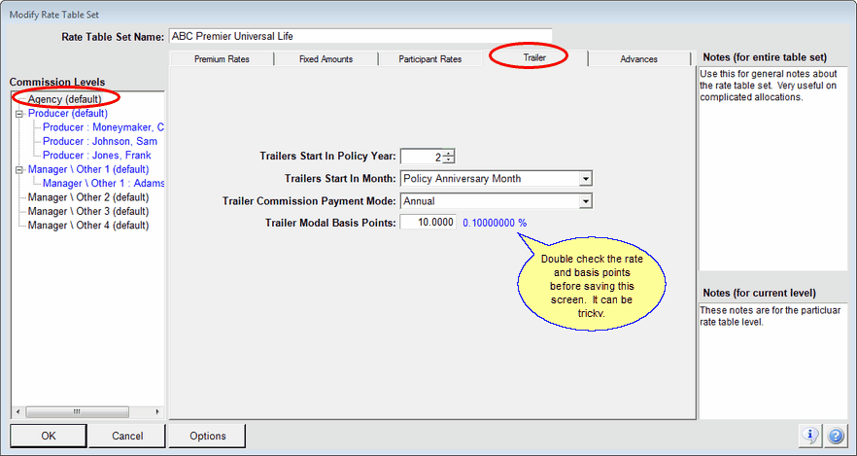Increase Trailers Start In Policy Year value

coord(448,153)
